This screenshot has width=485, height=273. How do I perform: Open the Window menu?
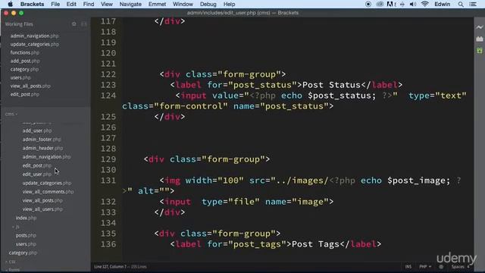click(x=183, y=4)
